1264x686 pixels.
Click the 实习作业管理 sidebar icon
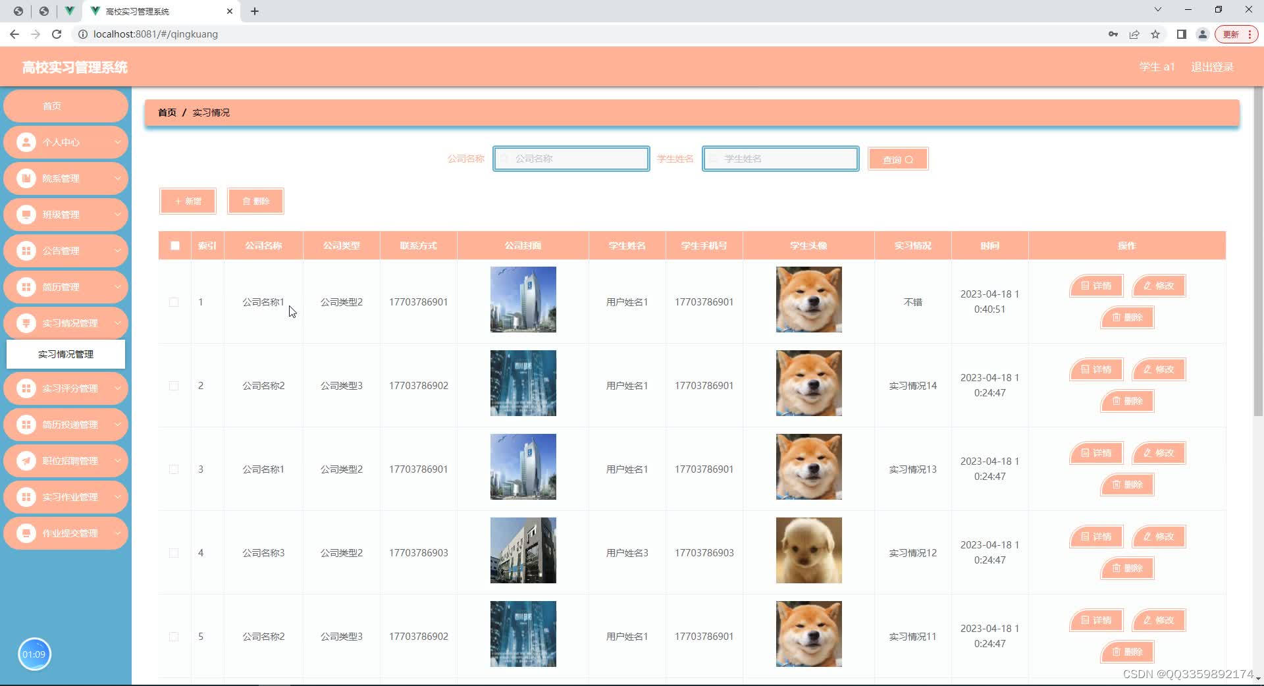pos(26,497)
